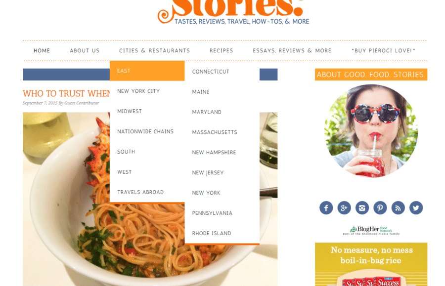
Task: Select New York City menu entry
Action: click(138, 91)
